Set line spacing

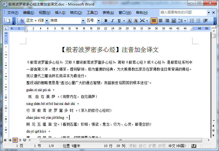[x=180, y=21]
